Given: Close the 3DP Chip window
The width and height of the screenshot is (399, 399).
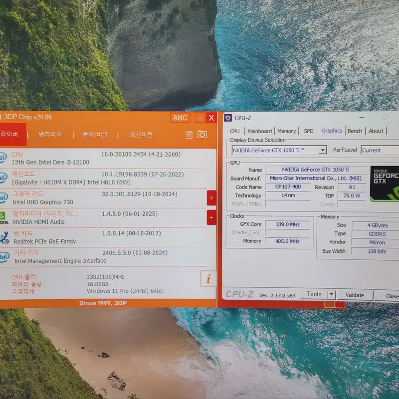Looking at the screenshot, I should click(211, 118).
